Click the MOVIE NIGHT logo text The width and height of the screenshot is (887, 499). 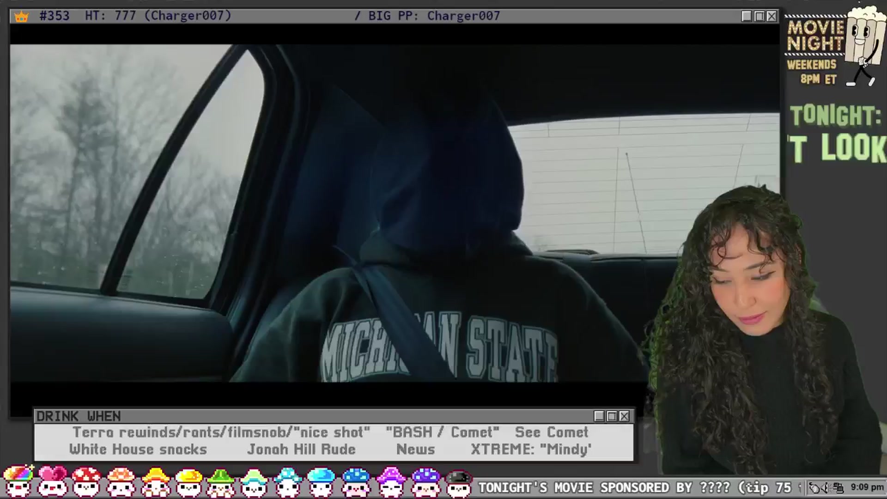coord(815,36)
